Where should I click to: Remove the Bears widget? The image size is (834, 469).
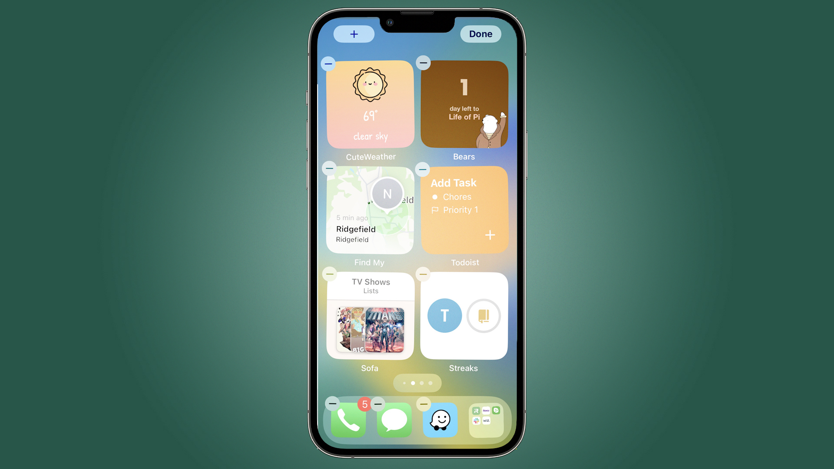tap(424, 63)
